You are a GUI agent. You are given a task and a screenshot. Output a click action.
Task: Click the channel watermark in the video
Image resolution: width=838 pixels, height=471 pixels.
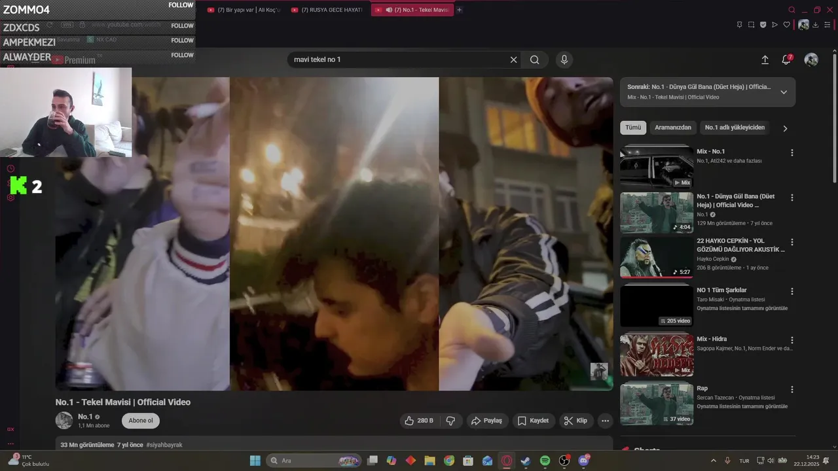(x=599, y=372)
